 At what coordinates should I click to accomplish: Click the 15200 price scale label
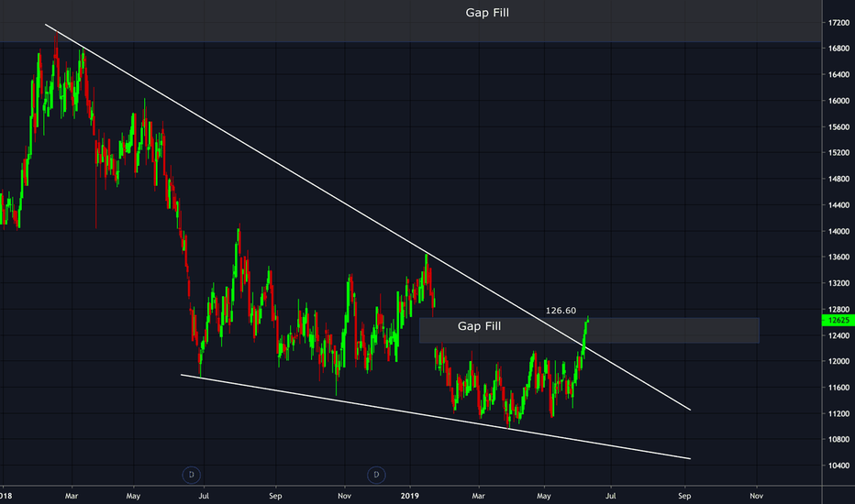[838, 152]
